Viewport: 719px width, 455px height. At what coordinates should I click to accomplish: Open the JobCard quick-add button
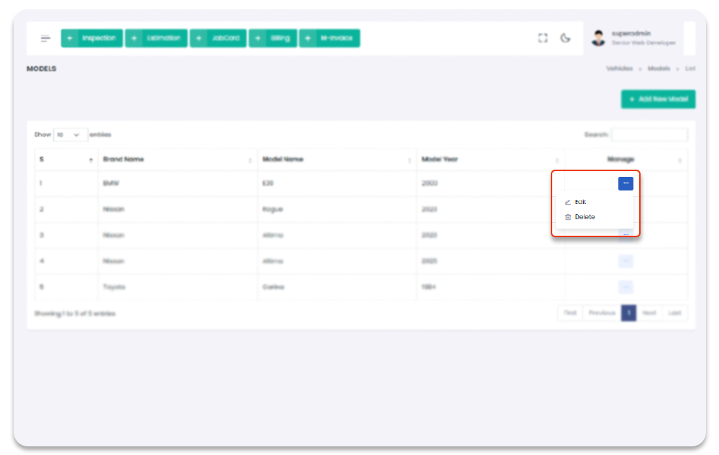tap(219, 39)
